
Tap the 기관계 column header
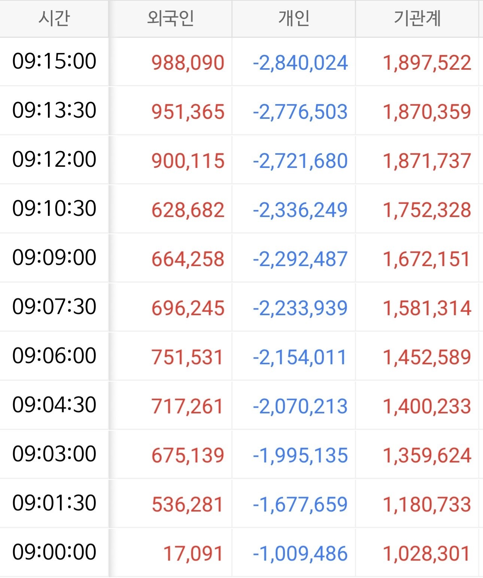[417, 18]
